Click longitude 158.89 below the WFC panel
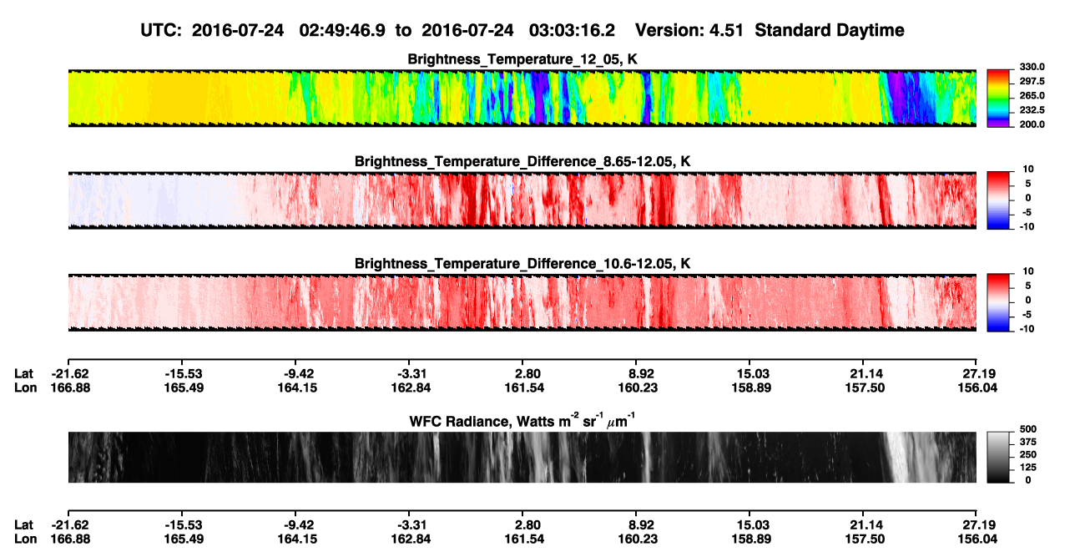The width and height of the screenshot is (1085, 557). tap(750, 539)
